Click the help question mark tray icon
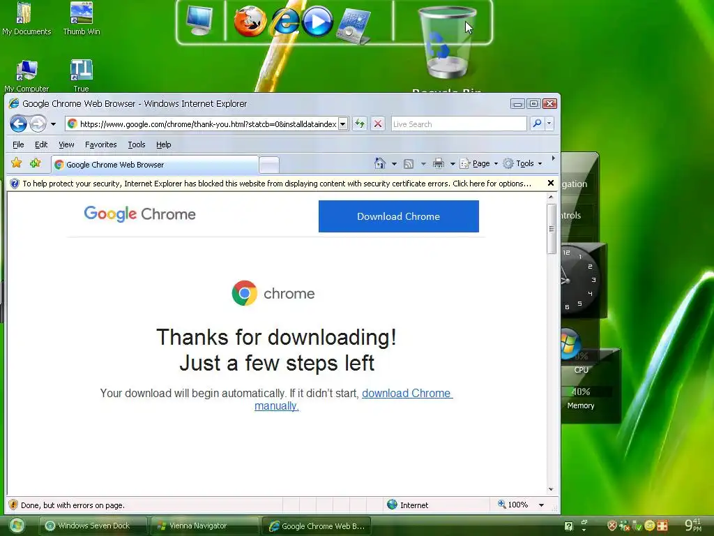The image size is (714, 536). tap(569, 526)
